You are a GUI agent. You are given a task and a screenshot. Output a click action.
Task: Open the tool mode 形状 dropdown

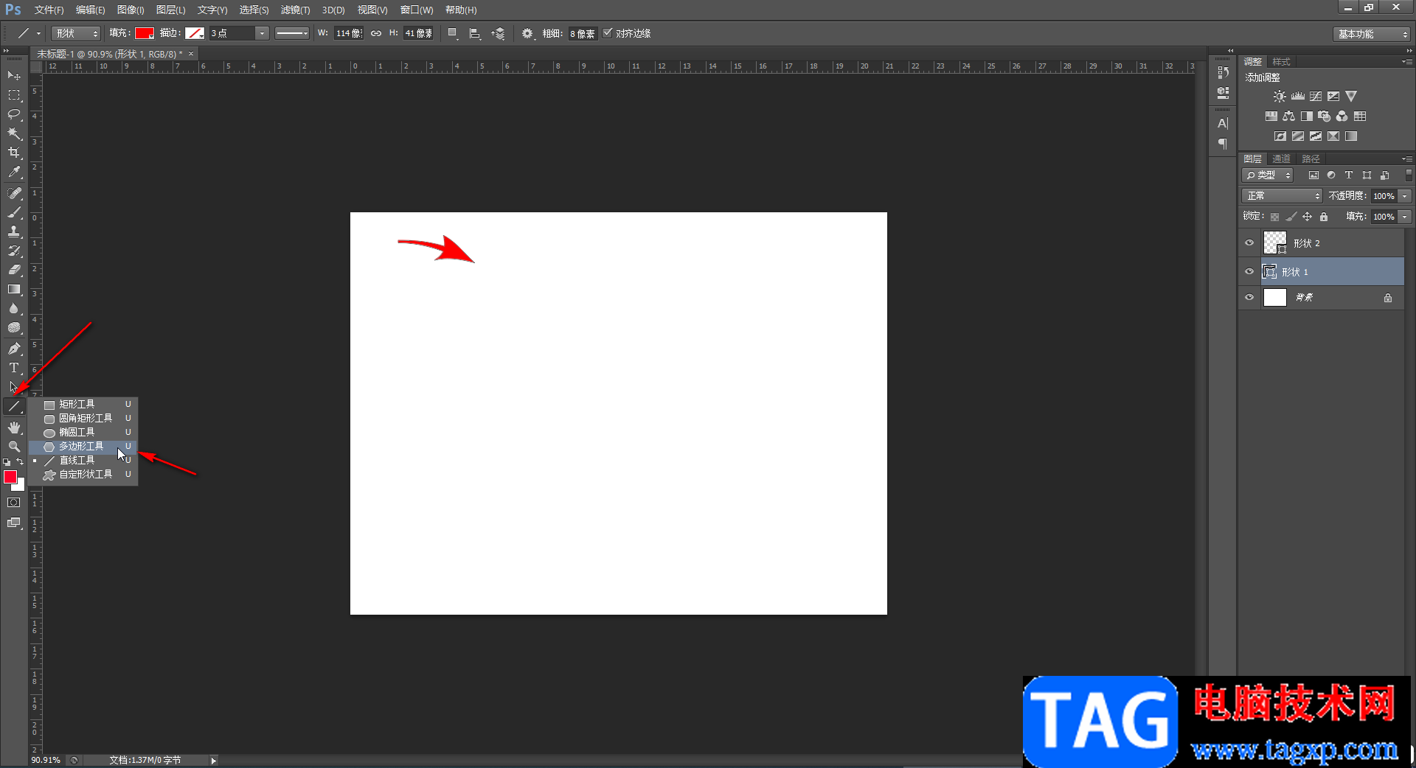coord(75,33)
